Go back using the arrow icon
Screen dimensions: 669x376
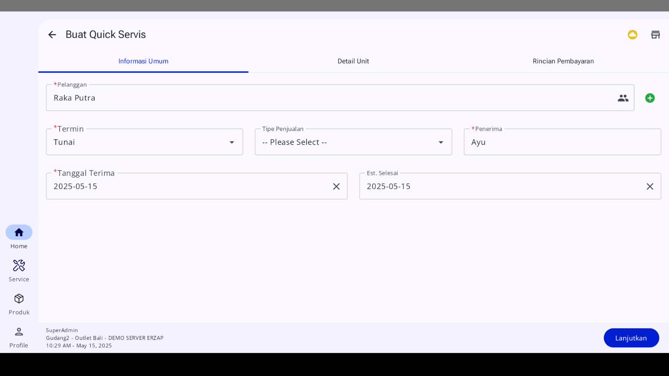click(x=52, y=35)
